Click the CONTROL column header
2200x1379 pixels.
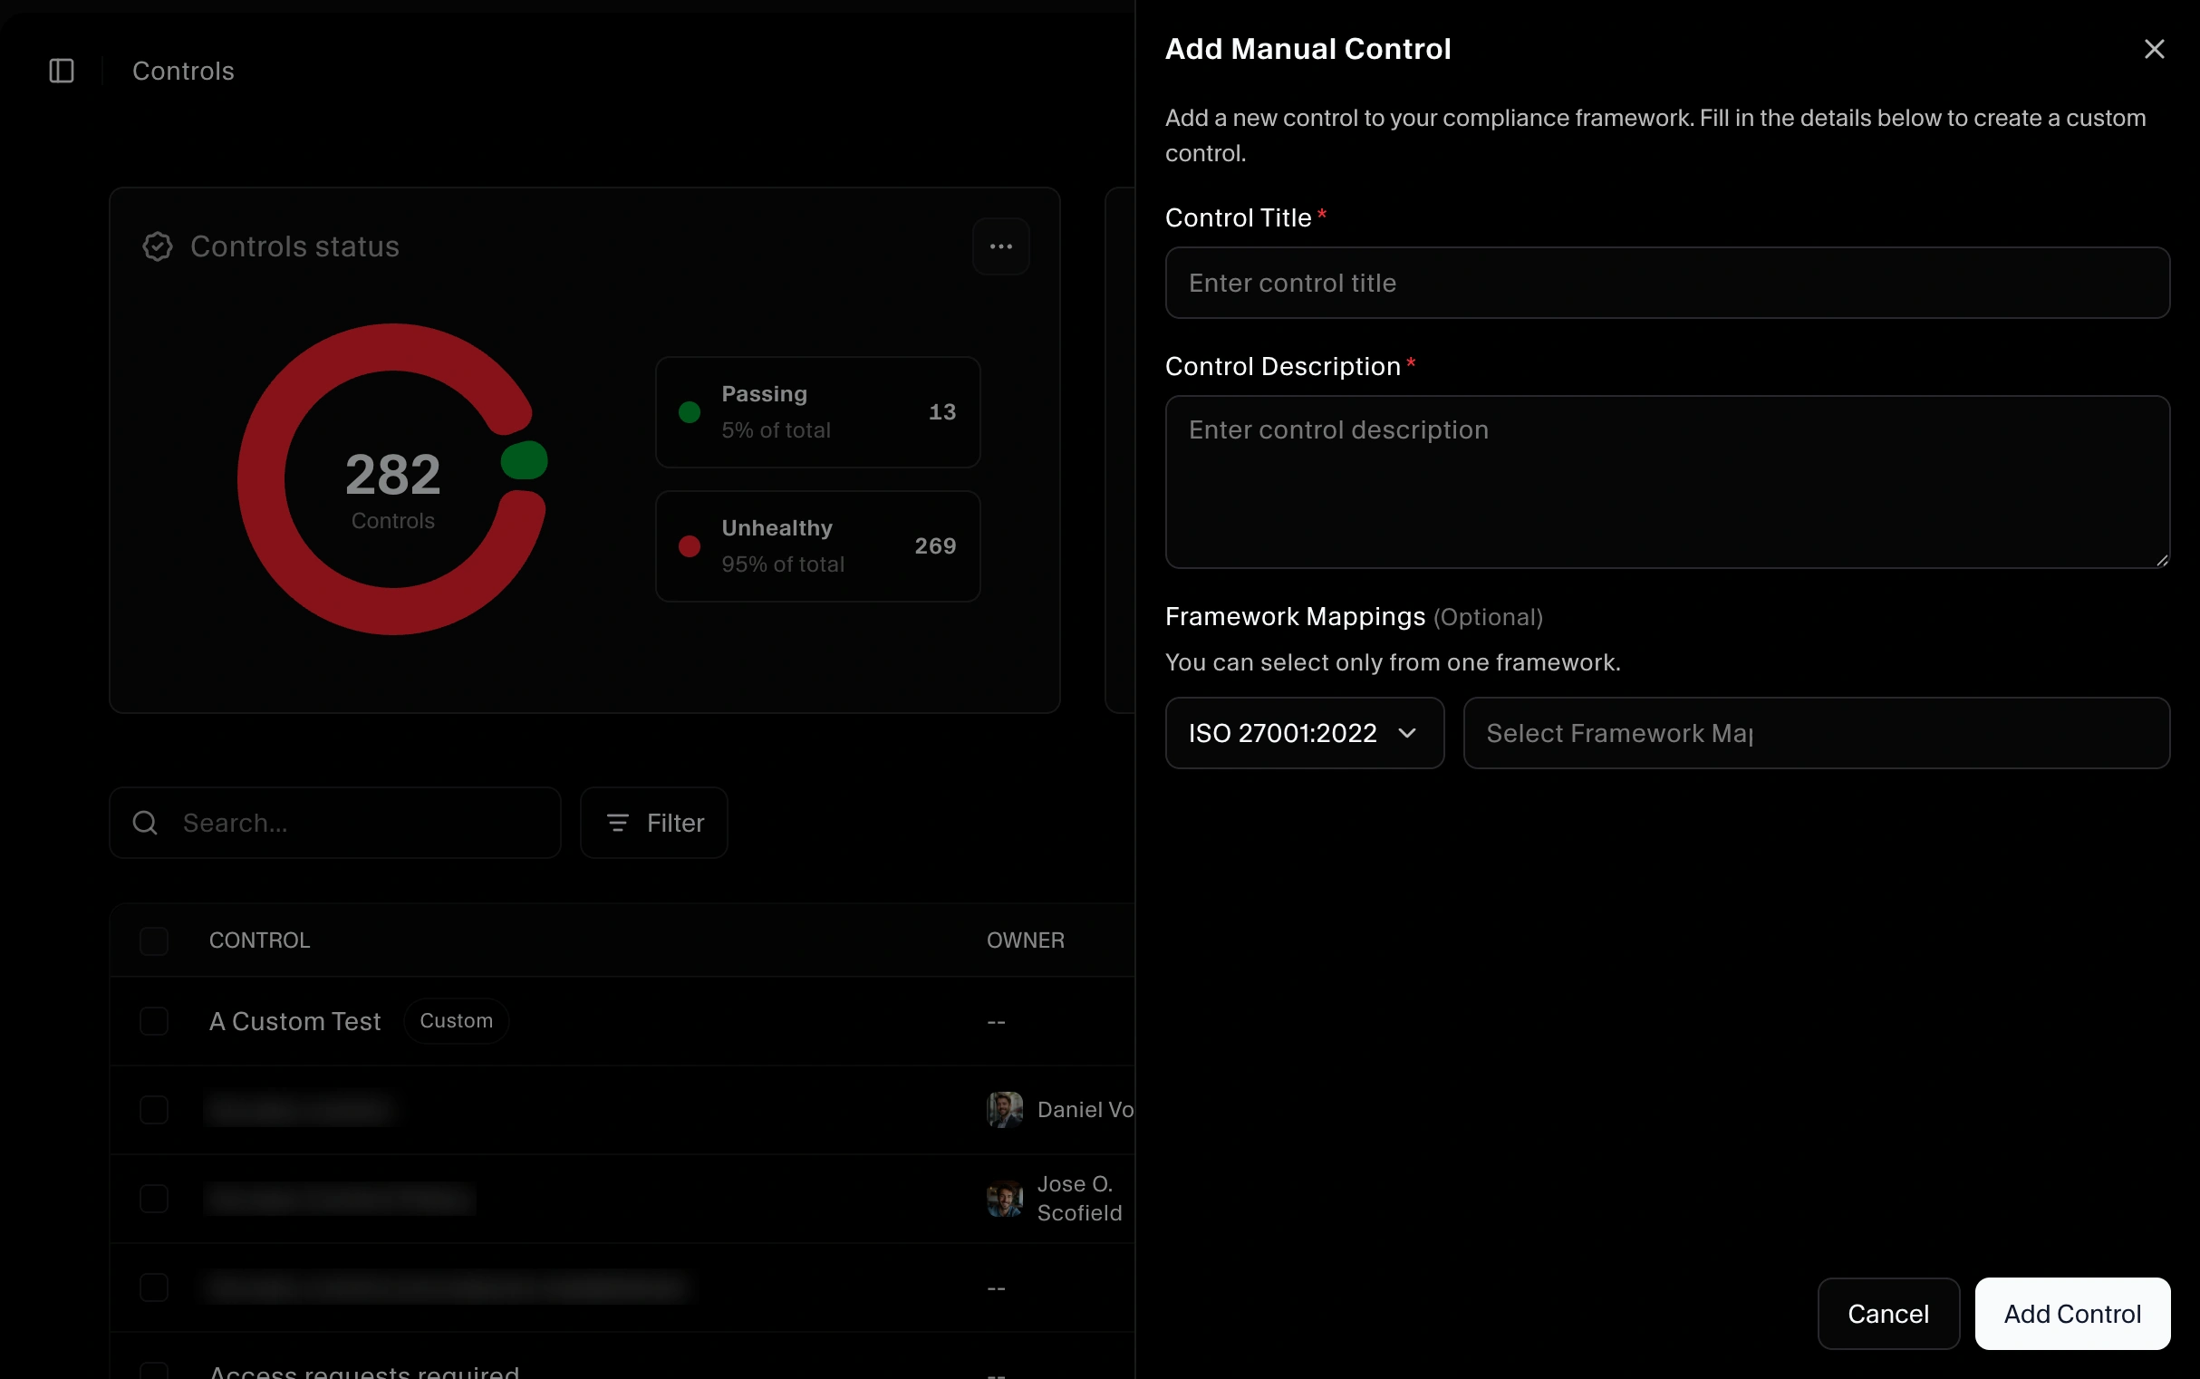point(260,940)
